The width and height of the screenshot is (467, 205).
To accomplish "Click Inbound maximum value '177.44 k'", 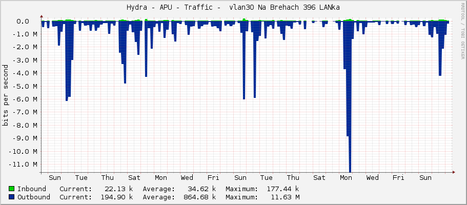I will click(283, 189).
